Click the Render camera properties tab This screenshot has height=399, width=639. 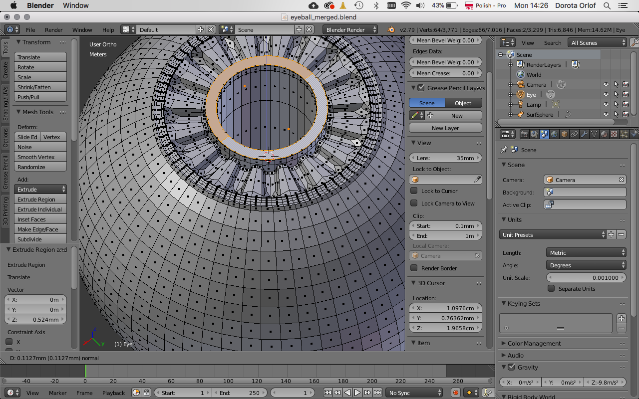point(524,134)
